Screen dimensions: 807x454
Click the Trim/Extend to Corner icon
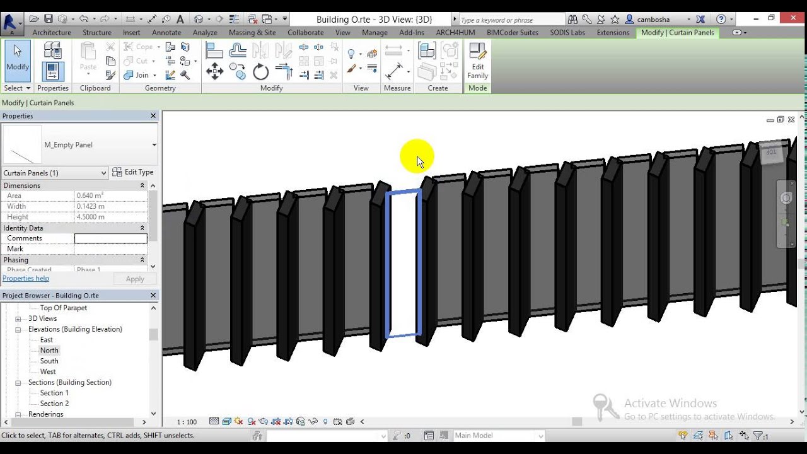tap(284, 71)
